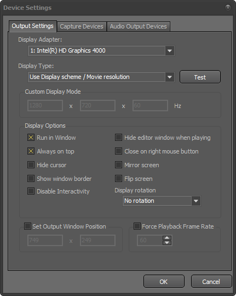This screenshot has height=296, width=236.
Task: Enable Show window border
Action: point(31,178)
